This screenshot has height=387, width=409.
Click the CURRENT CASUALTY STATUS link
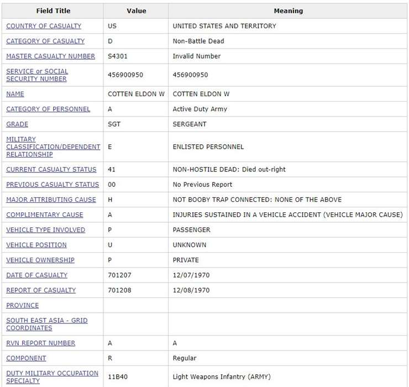pyautogui.click(x=51, y=170)
